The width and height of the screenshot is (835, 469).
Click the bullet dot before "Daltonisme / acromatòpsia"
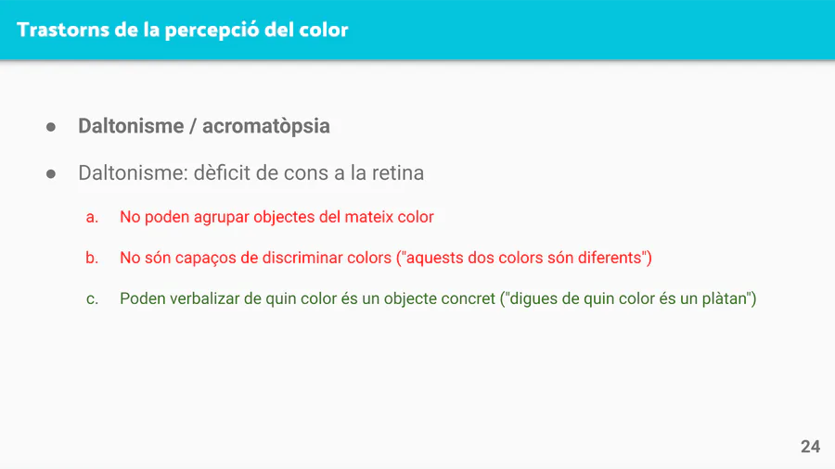point(52,127)
